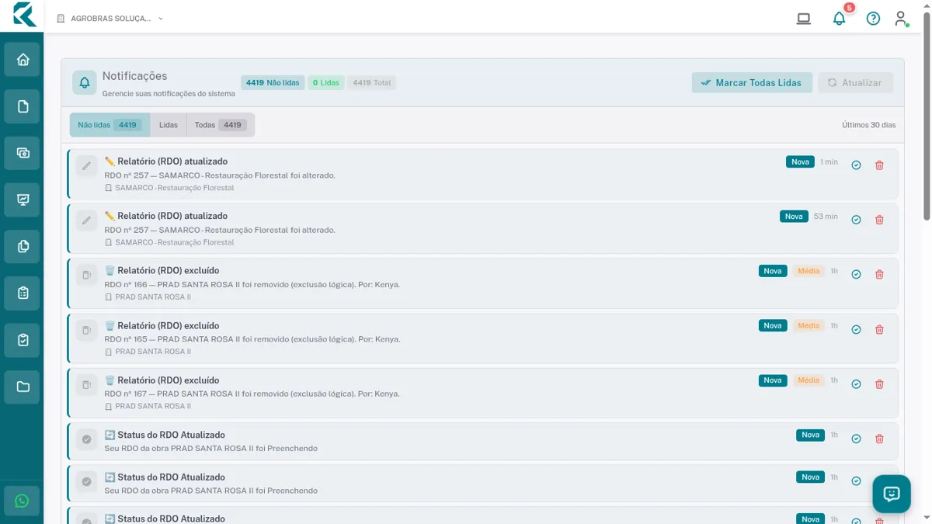The image size is (932, 524).
Task: Select the presentation screen sidebar icon
Action: [x=23, y=200]
